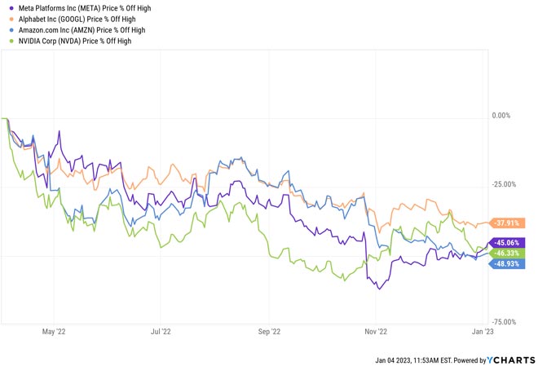Click the May '22 x-axis label
This screenshot has width=538, height=366.
click(52, 332)
